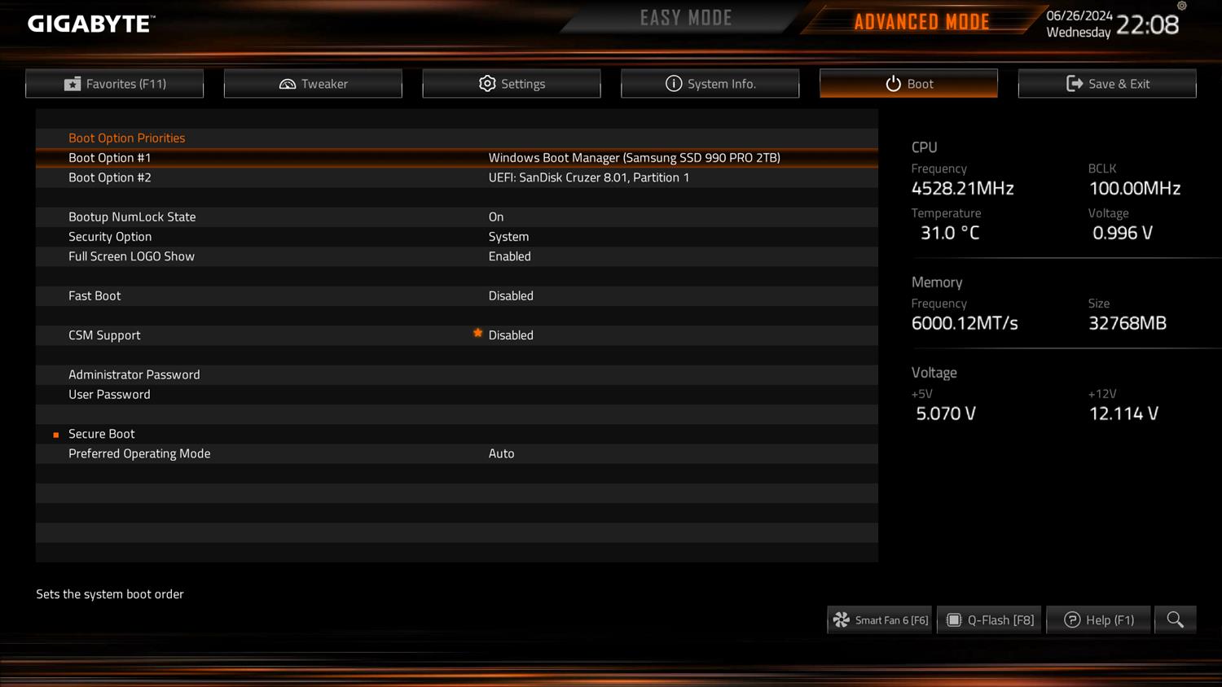Select Administrator Password entry
Image resolution: width=1222 pixels, height=687 pixels.
coord(134,374)
